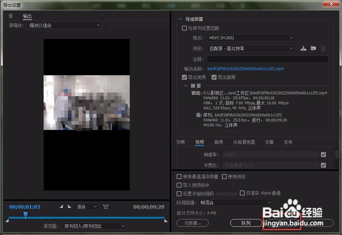
Task: Switch to the 音频 tab
Action: (x=218, y=142)
